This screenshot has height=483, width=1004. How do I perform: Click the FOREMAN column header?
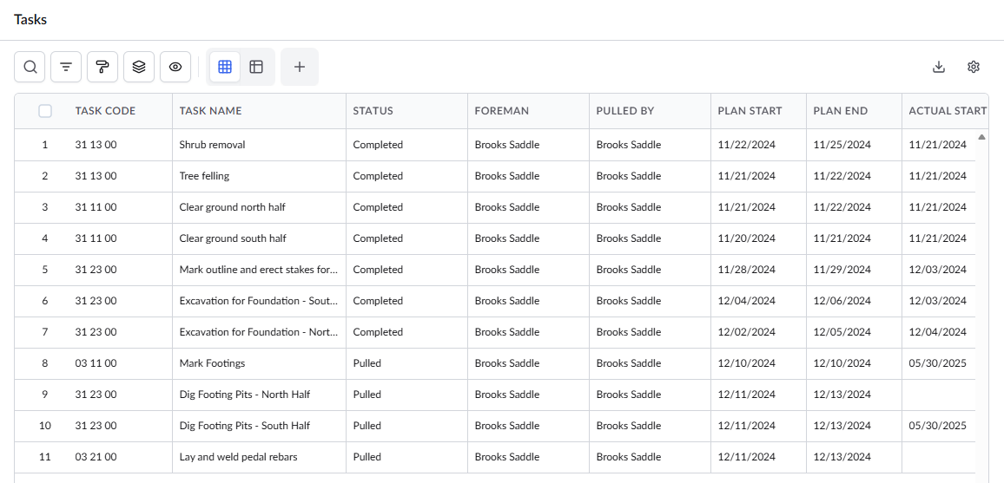pos(502,111)
